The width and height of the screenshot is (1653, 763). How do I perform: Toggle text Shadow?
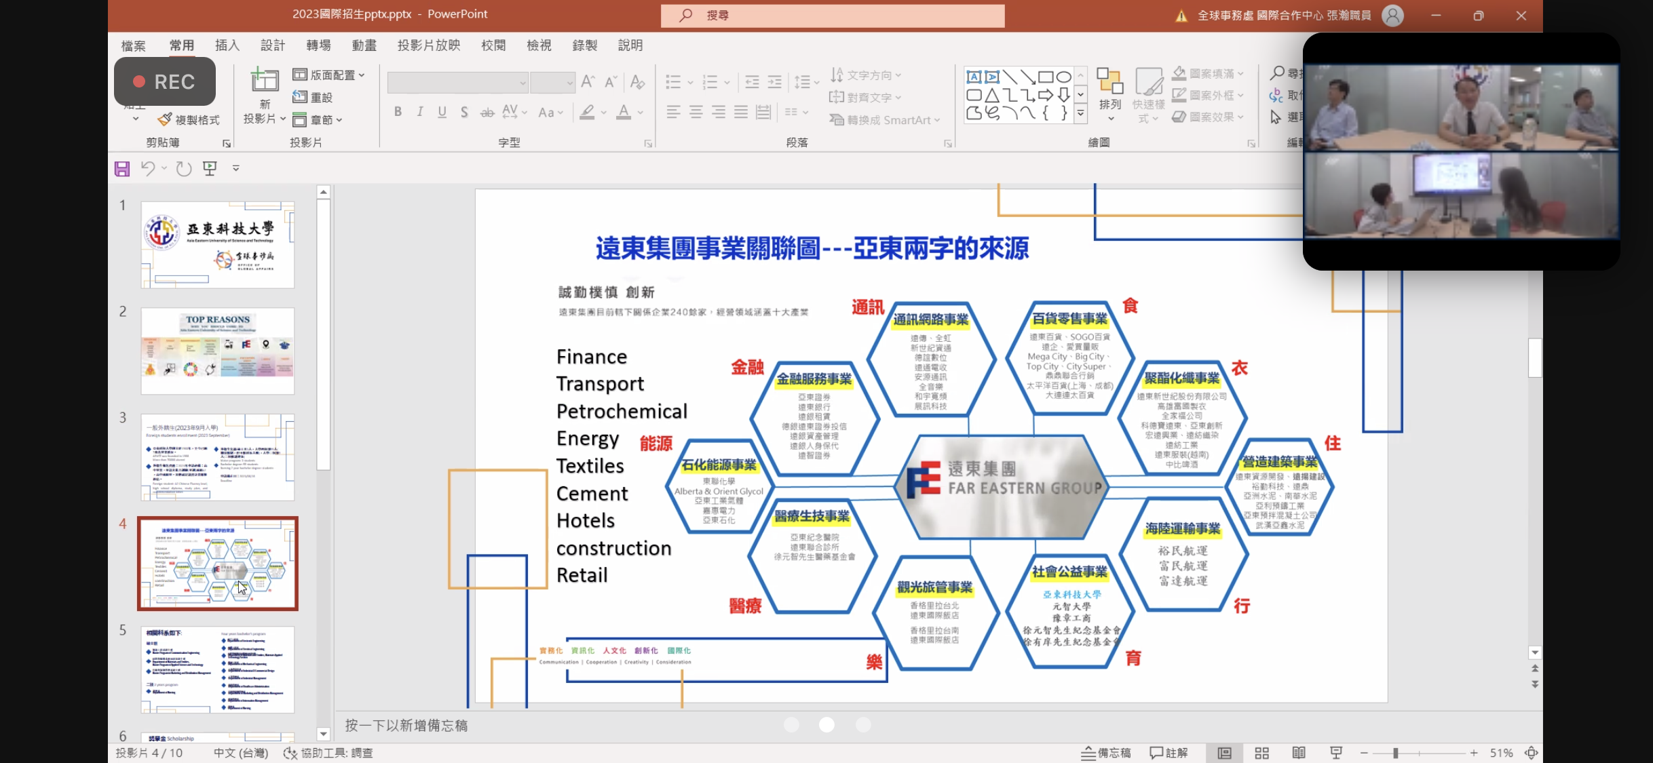[x=464, y=112]
